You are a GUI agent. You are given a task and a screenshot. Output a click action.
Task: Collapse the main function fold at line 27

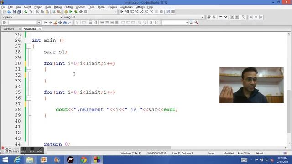(x=29, y=46)
